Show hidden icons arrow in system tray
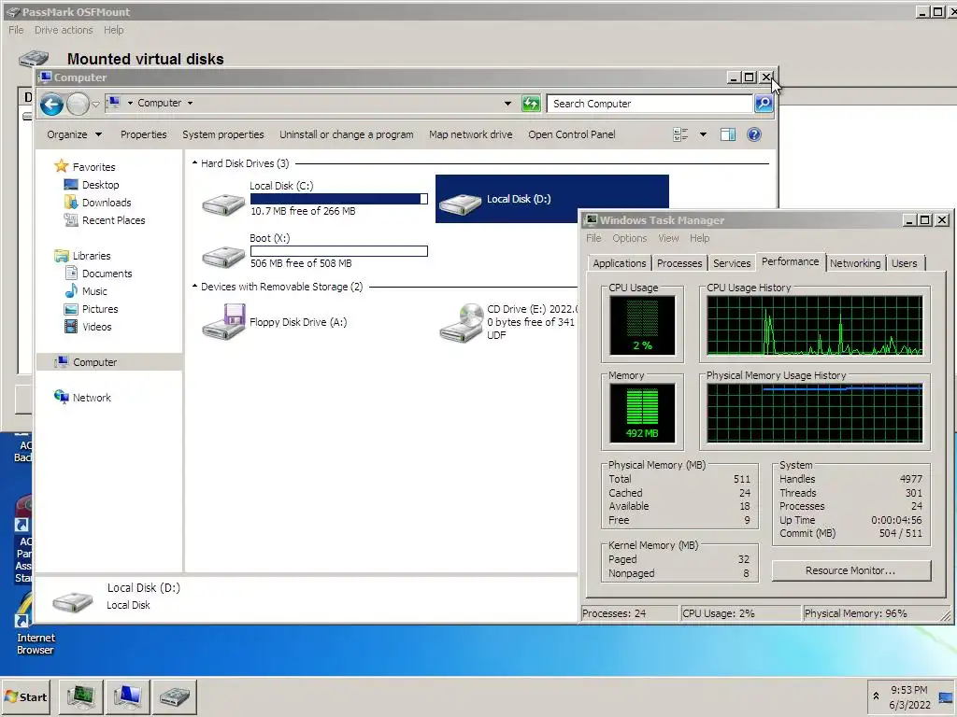Screen dimensions: 957x717 [876, 696]
